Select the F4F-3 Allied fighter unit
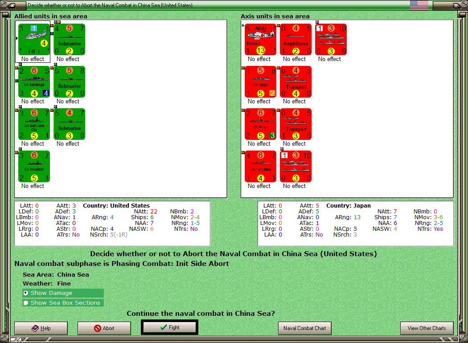Viewport: 468px width, 343px height. tap(34, 40)
